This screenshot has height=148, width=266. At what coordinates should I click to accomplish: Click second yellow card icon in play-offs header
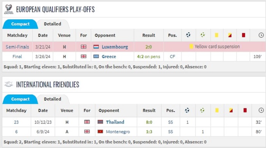coord(230,35)
